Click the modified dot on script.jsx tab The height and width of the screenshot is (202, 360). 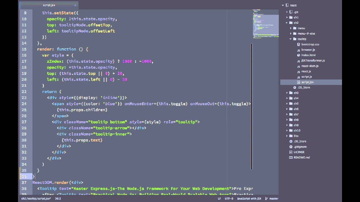75,5
